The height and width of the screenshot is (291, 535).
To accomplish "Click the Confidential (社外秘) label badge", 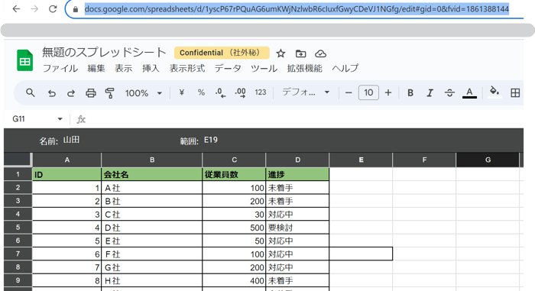I will (x=222, y=53).
